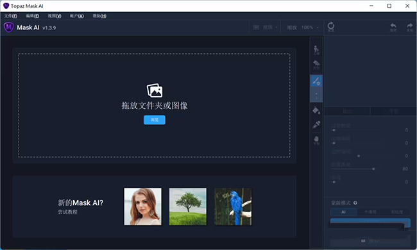Image resolution: width=417 pixels, height=250 pixels.
Task: Click the undo arrow icon
Action: pos(393,27)
